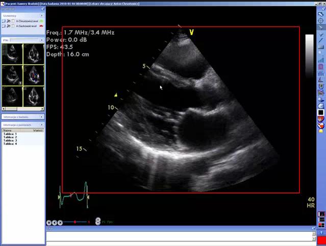The image size is (326, 246).
Task: Click the red heart icon in right toolbar
Action: point(321,119)
